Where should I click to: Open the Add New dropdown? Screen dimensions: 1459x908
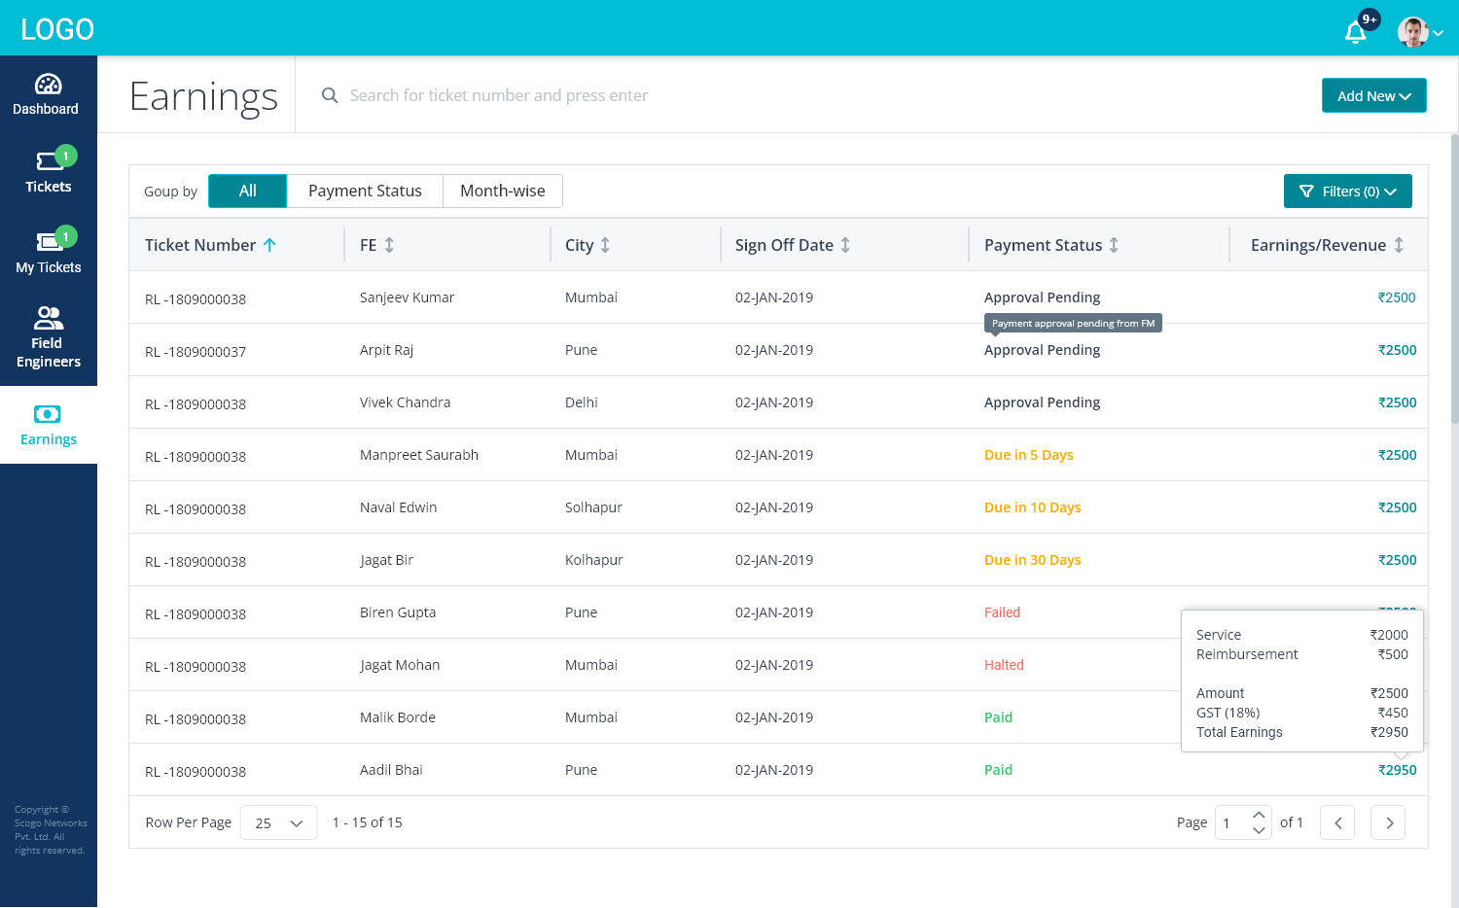coord(1373,95)
